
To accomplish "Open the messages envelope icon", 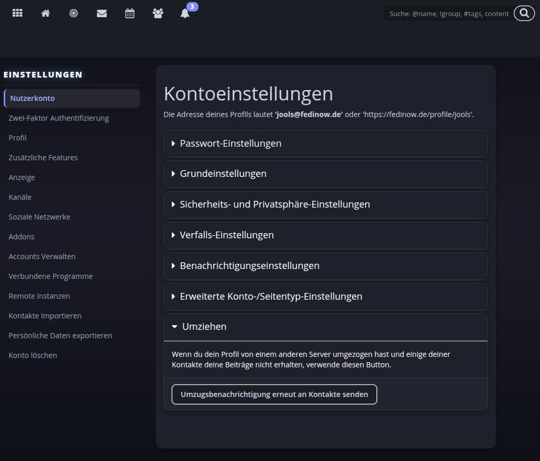I will pyautogui.click(x=102, y=14).
